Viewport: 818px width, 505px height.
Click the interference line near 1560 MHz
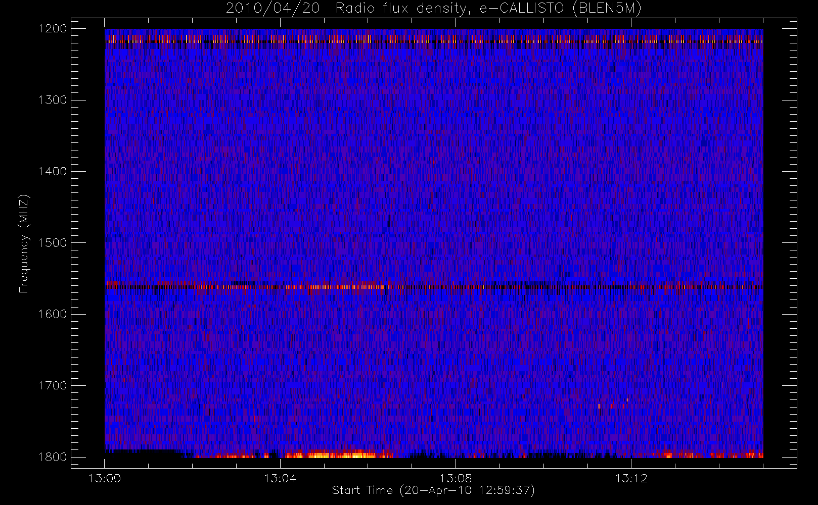point(434,287)
